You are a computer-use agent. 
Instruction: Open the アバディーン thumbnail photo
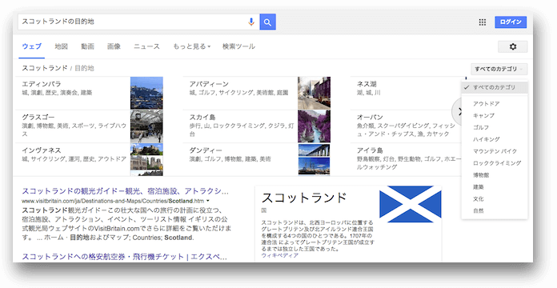click(x=314, y=93)
